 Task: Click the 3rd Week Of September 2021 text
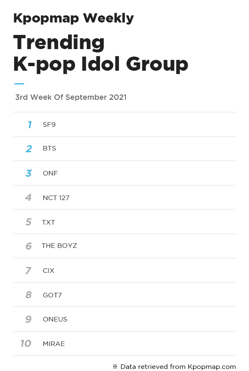[71, 97]
